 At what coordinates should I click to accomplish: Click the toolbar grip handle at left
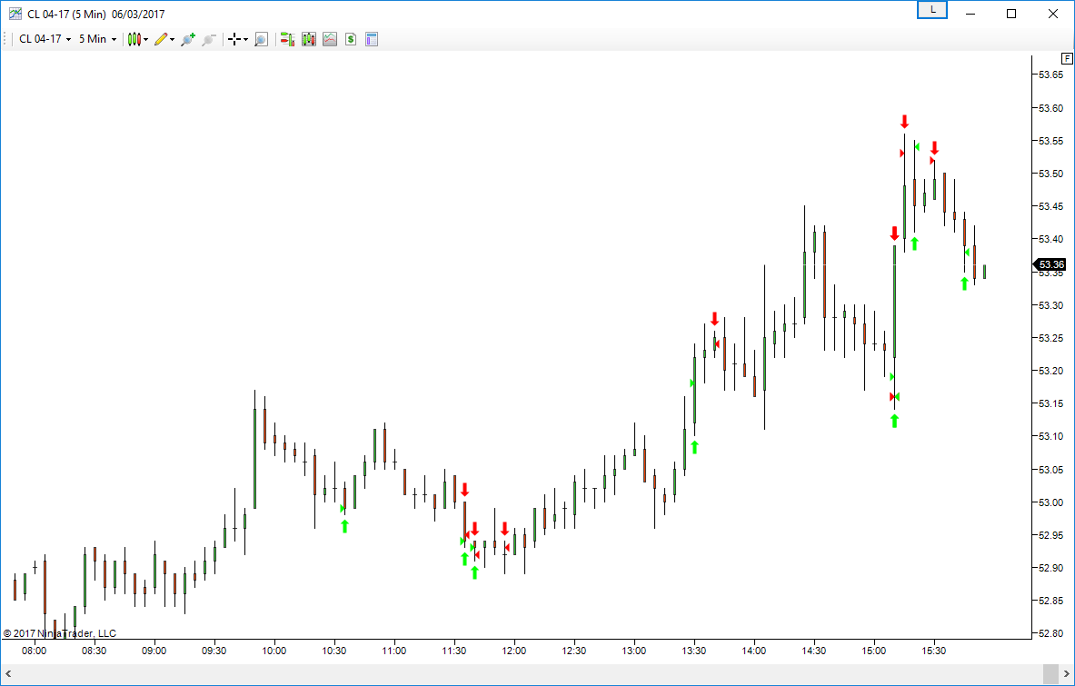pos(6,39)
